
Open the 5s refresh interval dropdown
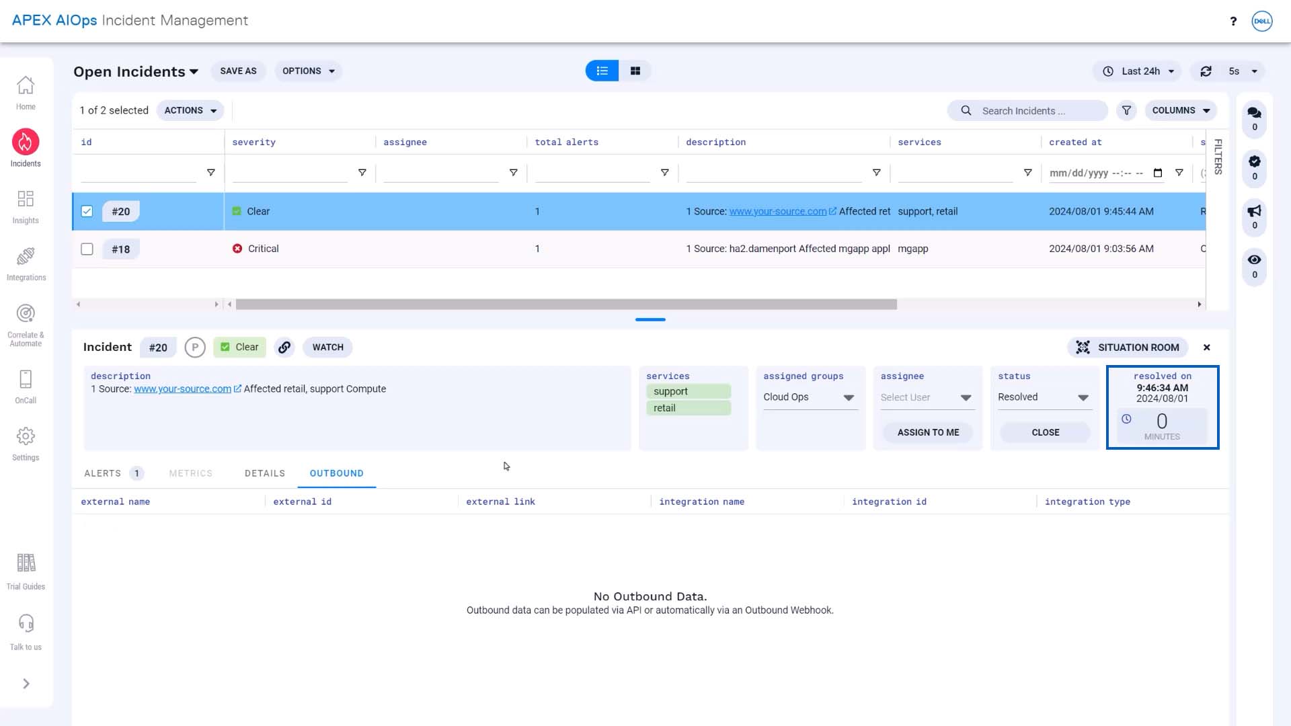coord(1242,71)
